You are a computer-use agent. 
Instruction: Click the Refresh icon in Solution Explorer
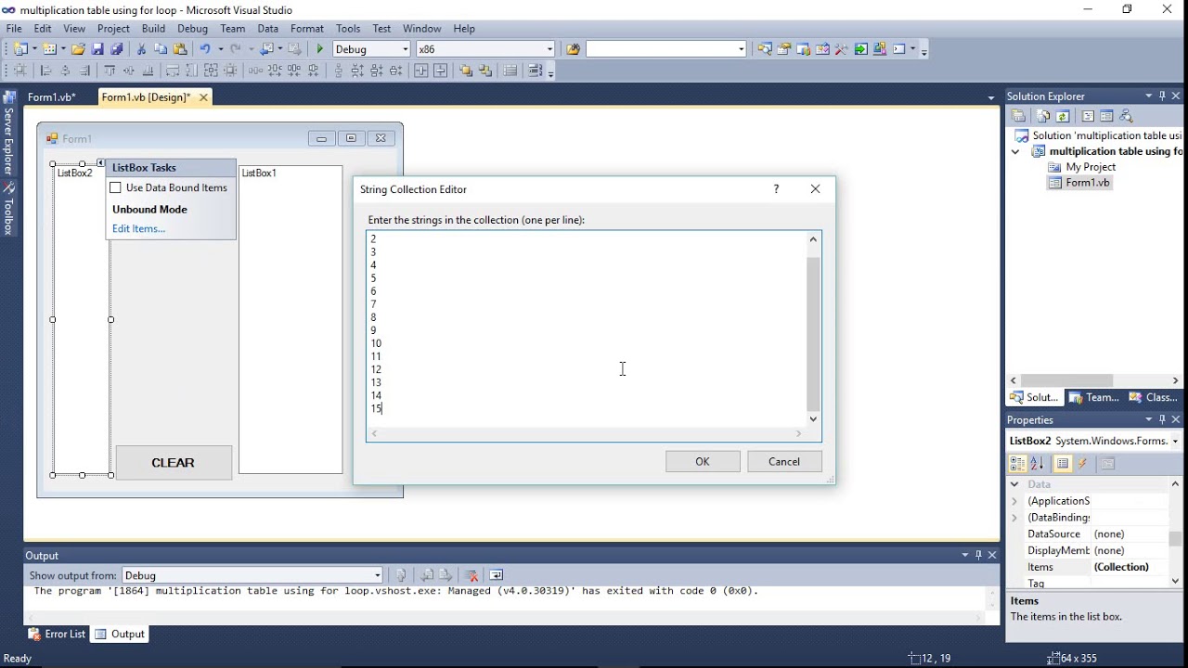(x=1064, y=116)
